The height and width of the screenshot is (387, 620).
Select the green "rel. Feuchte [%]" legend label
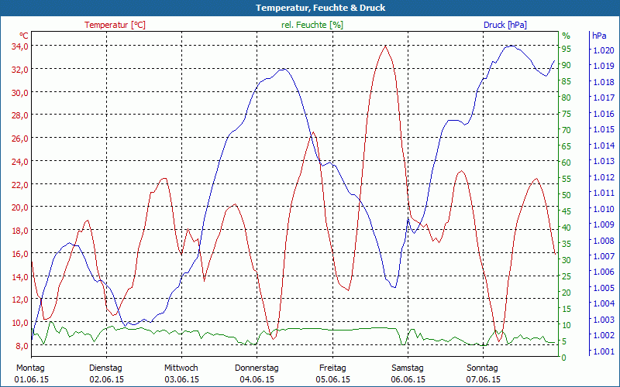click(x=312, y=25)
